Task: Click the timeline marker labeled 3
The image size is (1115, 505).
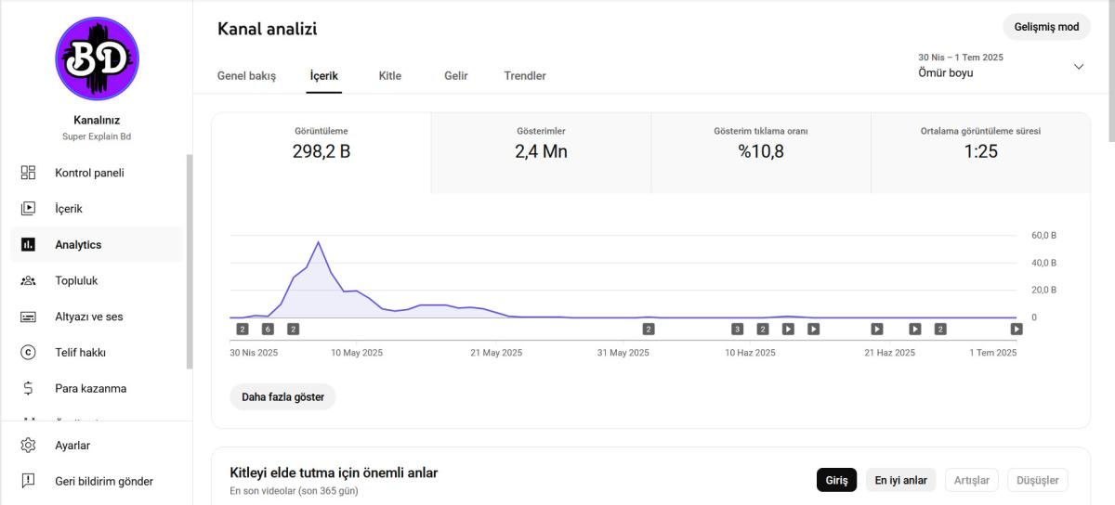Action: [737, 329]
